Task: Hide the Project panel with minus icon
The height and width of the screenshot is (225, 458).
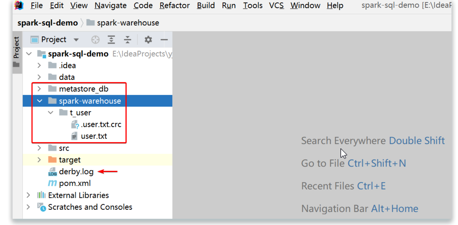Action: pyautogui.click(x=164, y=40)
